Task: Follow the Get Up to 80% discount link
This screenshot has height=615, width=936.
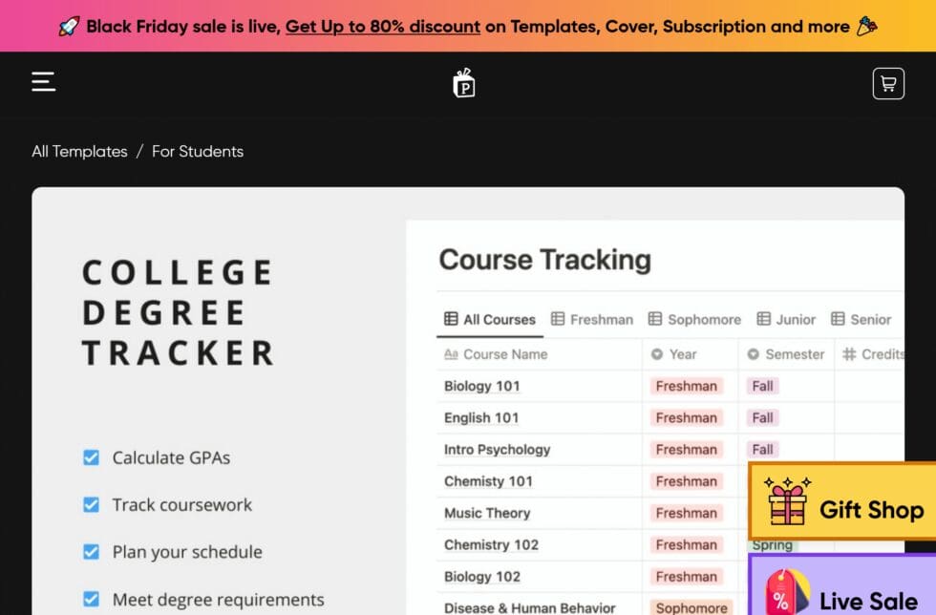Action: point(382,26)
